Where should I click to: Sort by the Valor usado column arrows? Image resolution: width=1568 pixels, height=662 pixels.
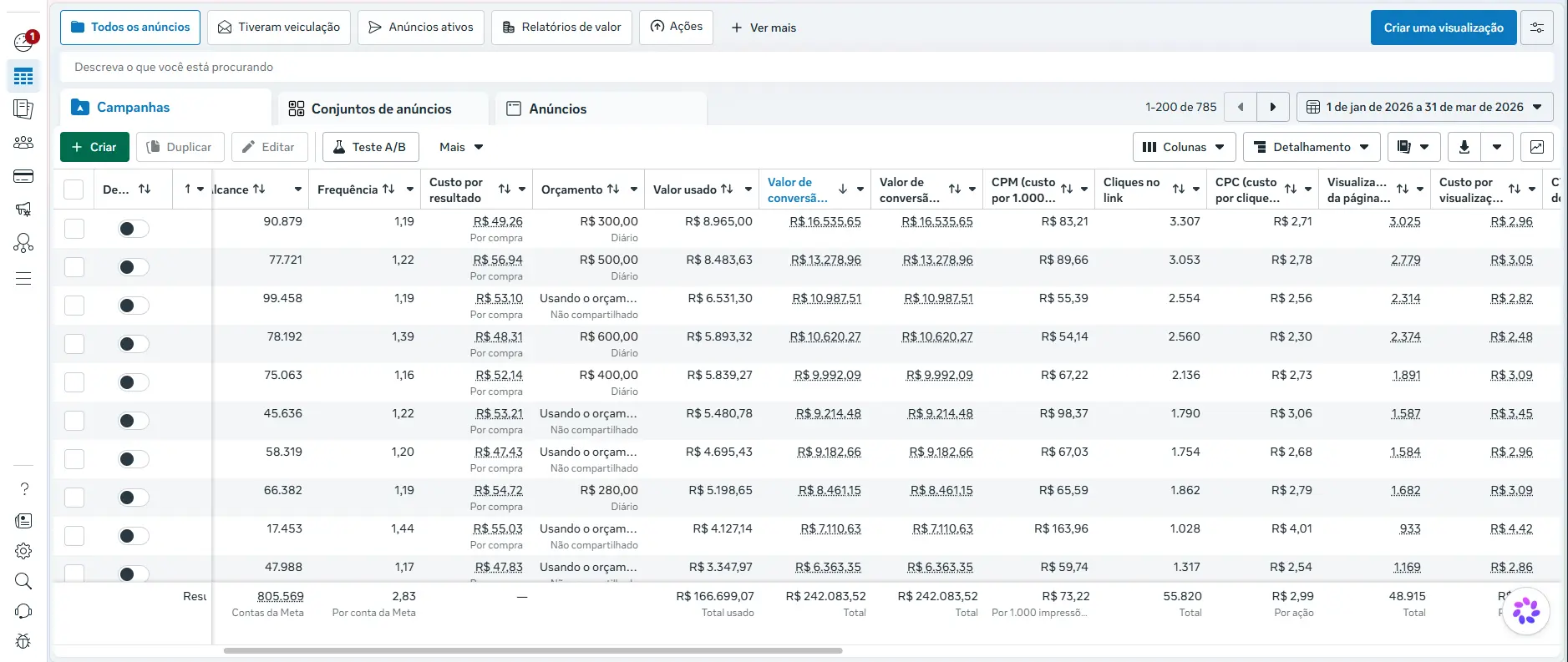tap(727, 190)
